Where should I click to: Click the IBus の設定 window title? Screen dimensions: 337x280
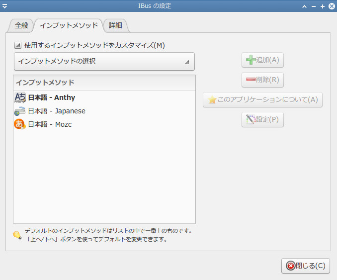click(155, 6)
